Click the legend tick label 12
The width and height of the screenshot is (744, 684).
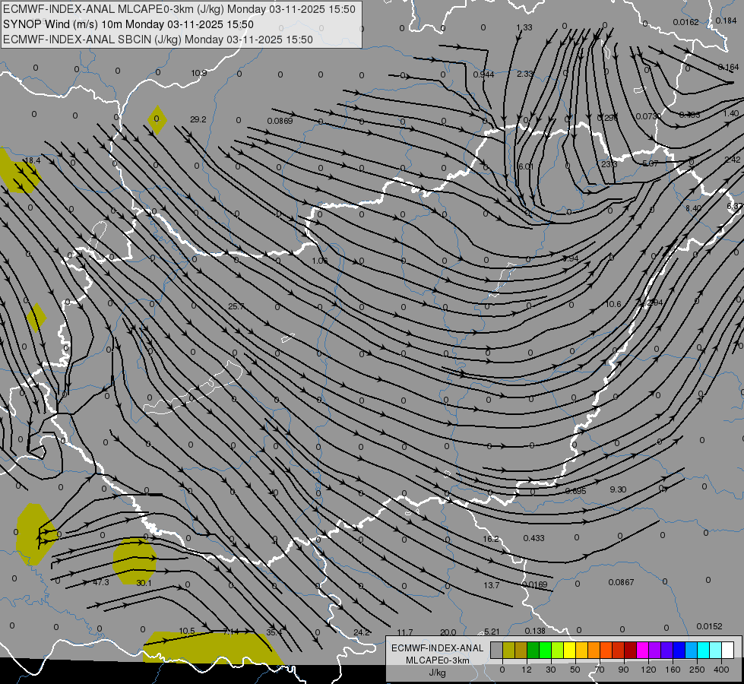coord(527,670)
